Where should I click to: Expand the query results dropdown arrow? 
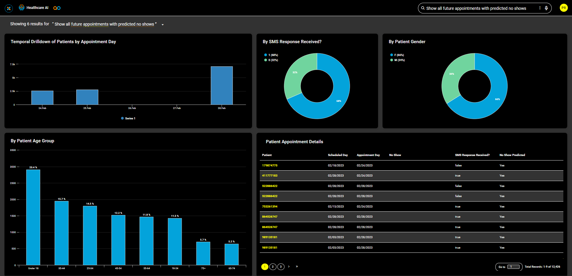[163, 25]
